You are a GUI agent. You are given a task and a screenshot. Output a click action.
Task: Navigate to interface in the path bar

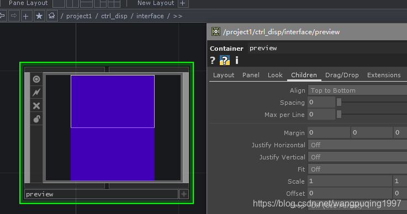point(150,16)
